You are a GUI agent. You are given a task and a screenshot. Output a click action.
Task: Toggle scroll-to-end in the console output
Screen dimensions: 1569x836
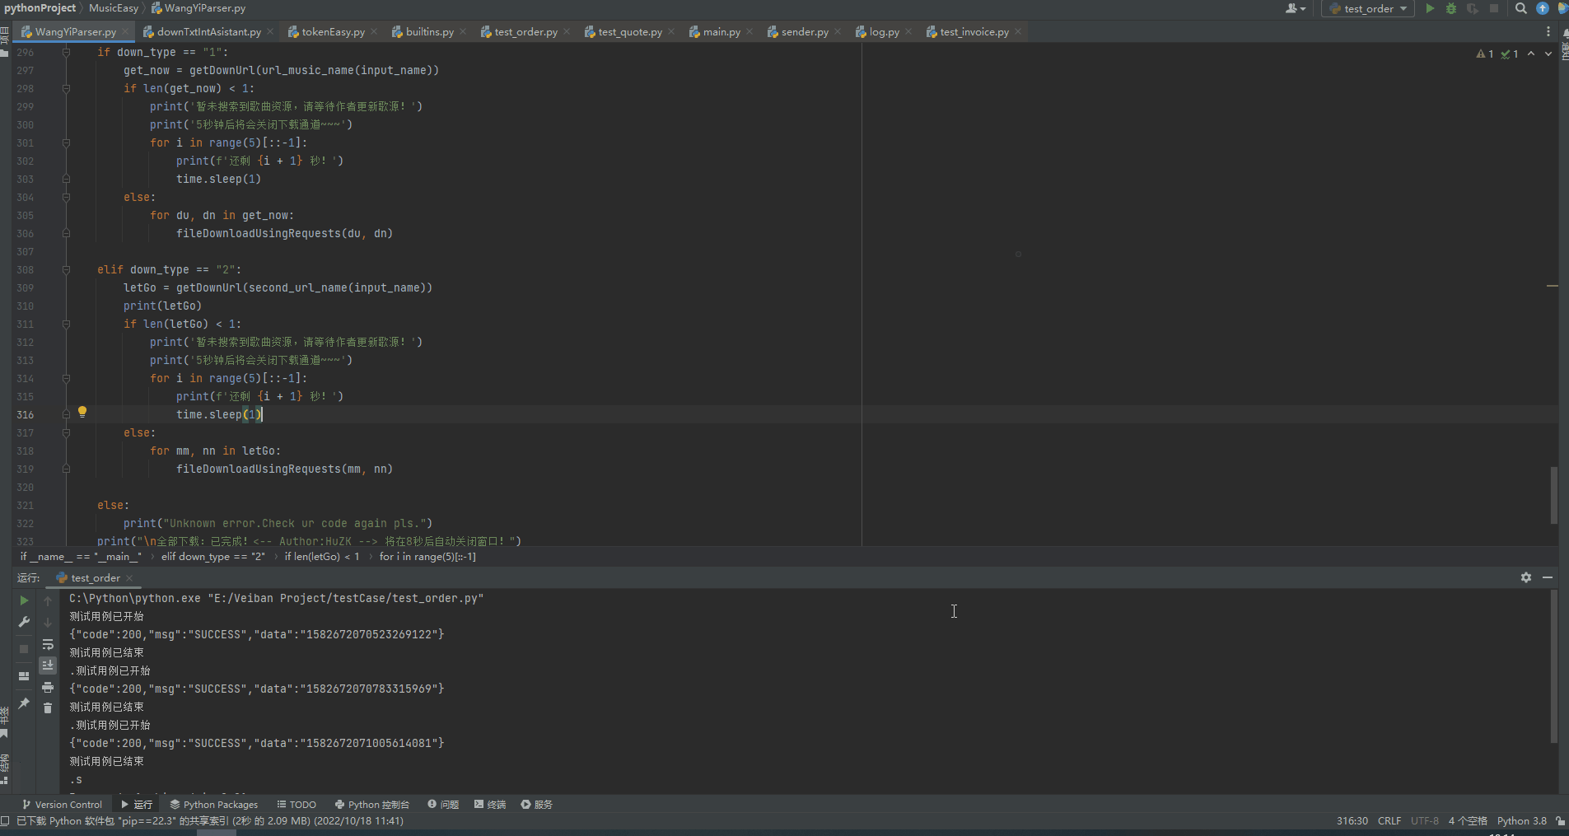point(48,665)
